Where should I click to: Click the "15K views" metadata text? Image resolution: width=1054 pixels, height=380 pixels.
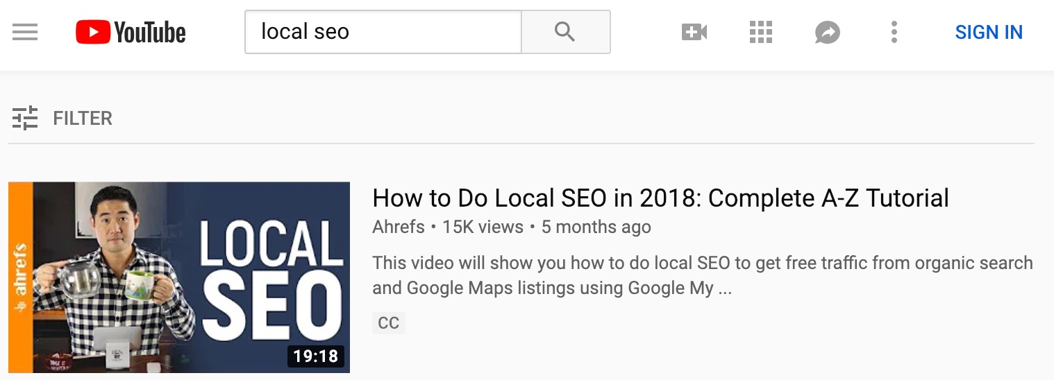[483, 227]
